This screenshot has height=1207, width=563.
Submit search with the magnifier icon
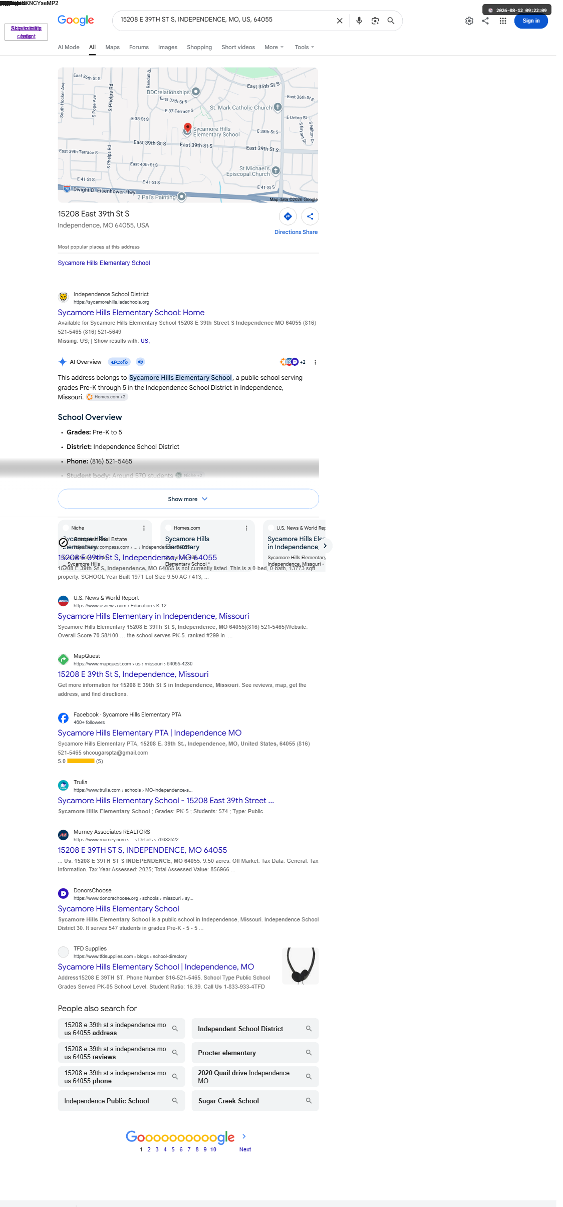[391, 21]
